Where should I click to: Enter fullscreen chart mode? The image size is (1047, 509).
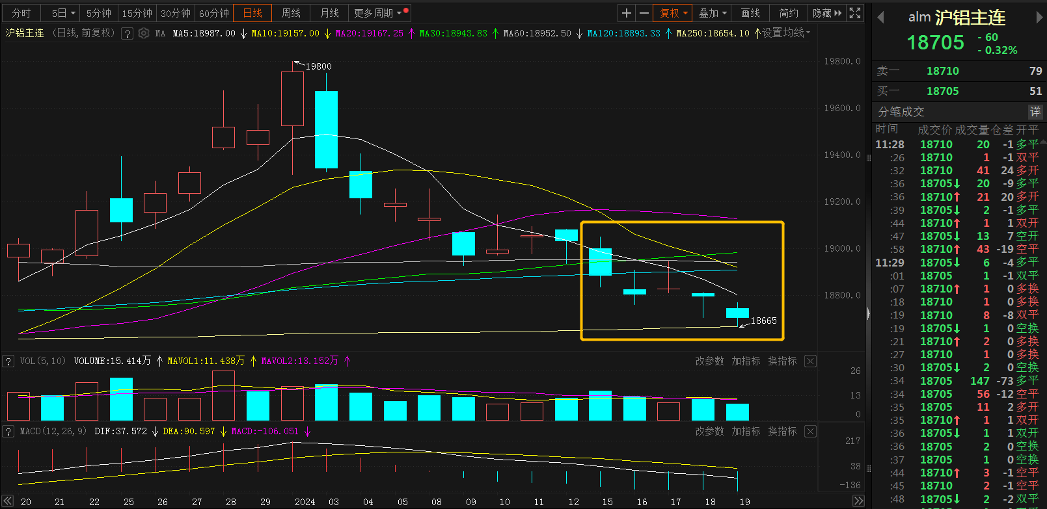click(x=855, y=13)
